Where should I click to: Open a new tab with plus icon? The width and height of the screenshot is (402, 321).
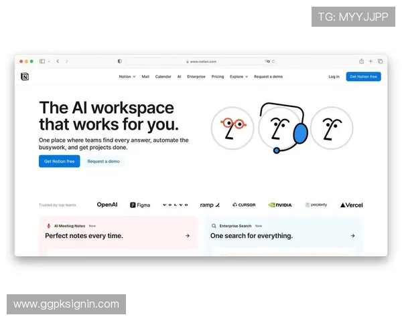click(x=371, y=61)
